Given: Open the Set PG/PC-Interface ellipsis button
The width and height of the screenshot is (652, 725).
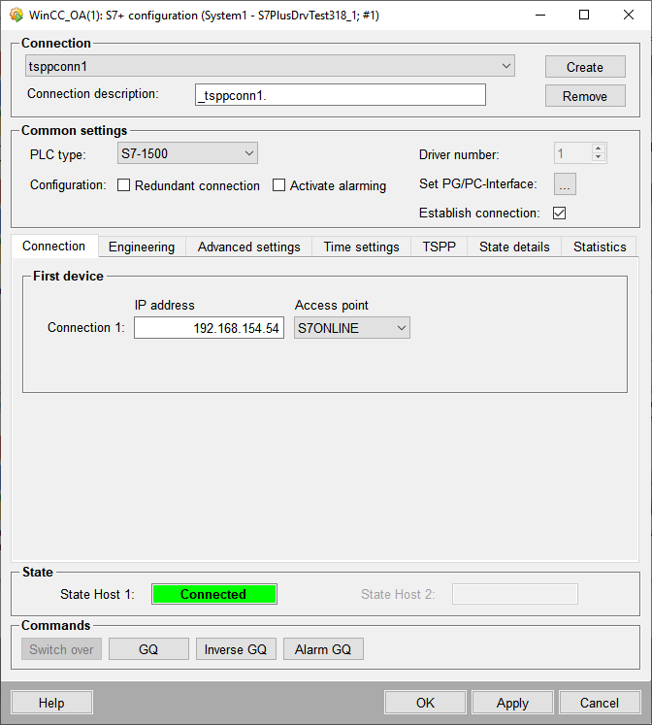Looking at the screenshot, I should point(565,184).
